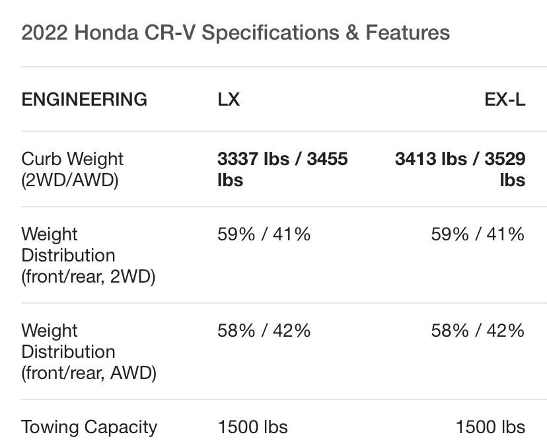Click the LX trim column header

pos(229,100)
